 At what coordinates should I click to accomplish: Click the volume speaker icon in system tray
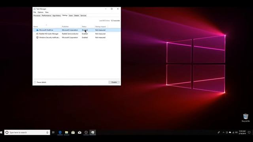(236, 133)
